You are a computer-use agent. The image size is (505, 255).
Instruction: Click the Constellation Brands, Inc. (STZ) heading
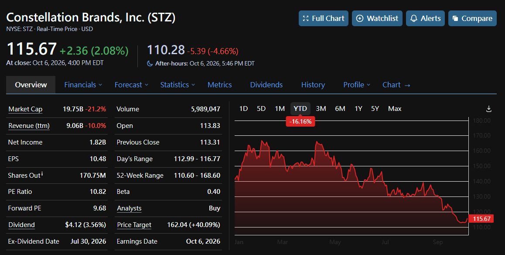pyautogui.click(x=91, y=17)
